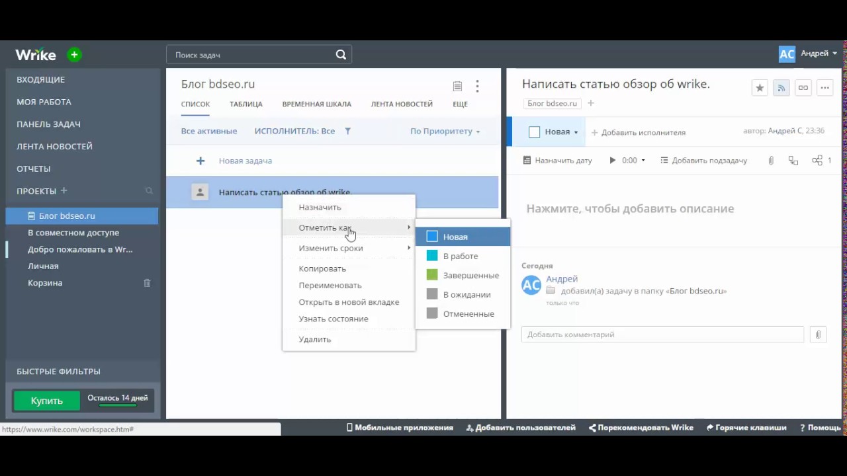Select the СПИСОК tab
This screenshot has height=476, width=847.
[x=195, y=104]
